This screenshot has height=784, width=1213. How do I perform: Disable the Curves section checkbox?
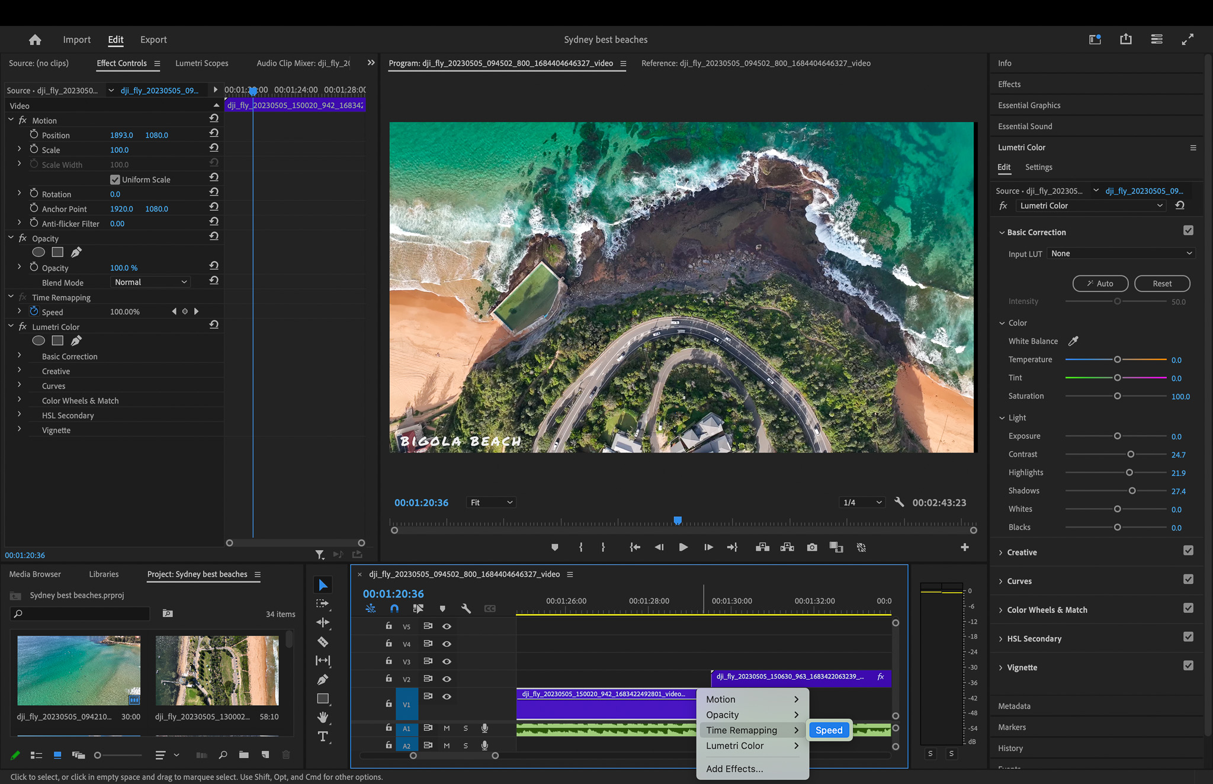pyautogui.click(x=1188, y=580)
